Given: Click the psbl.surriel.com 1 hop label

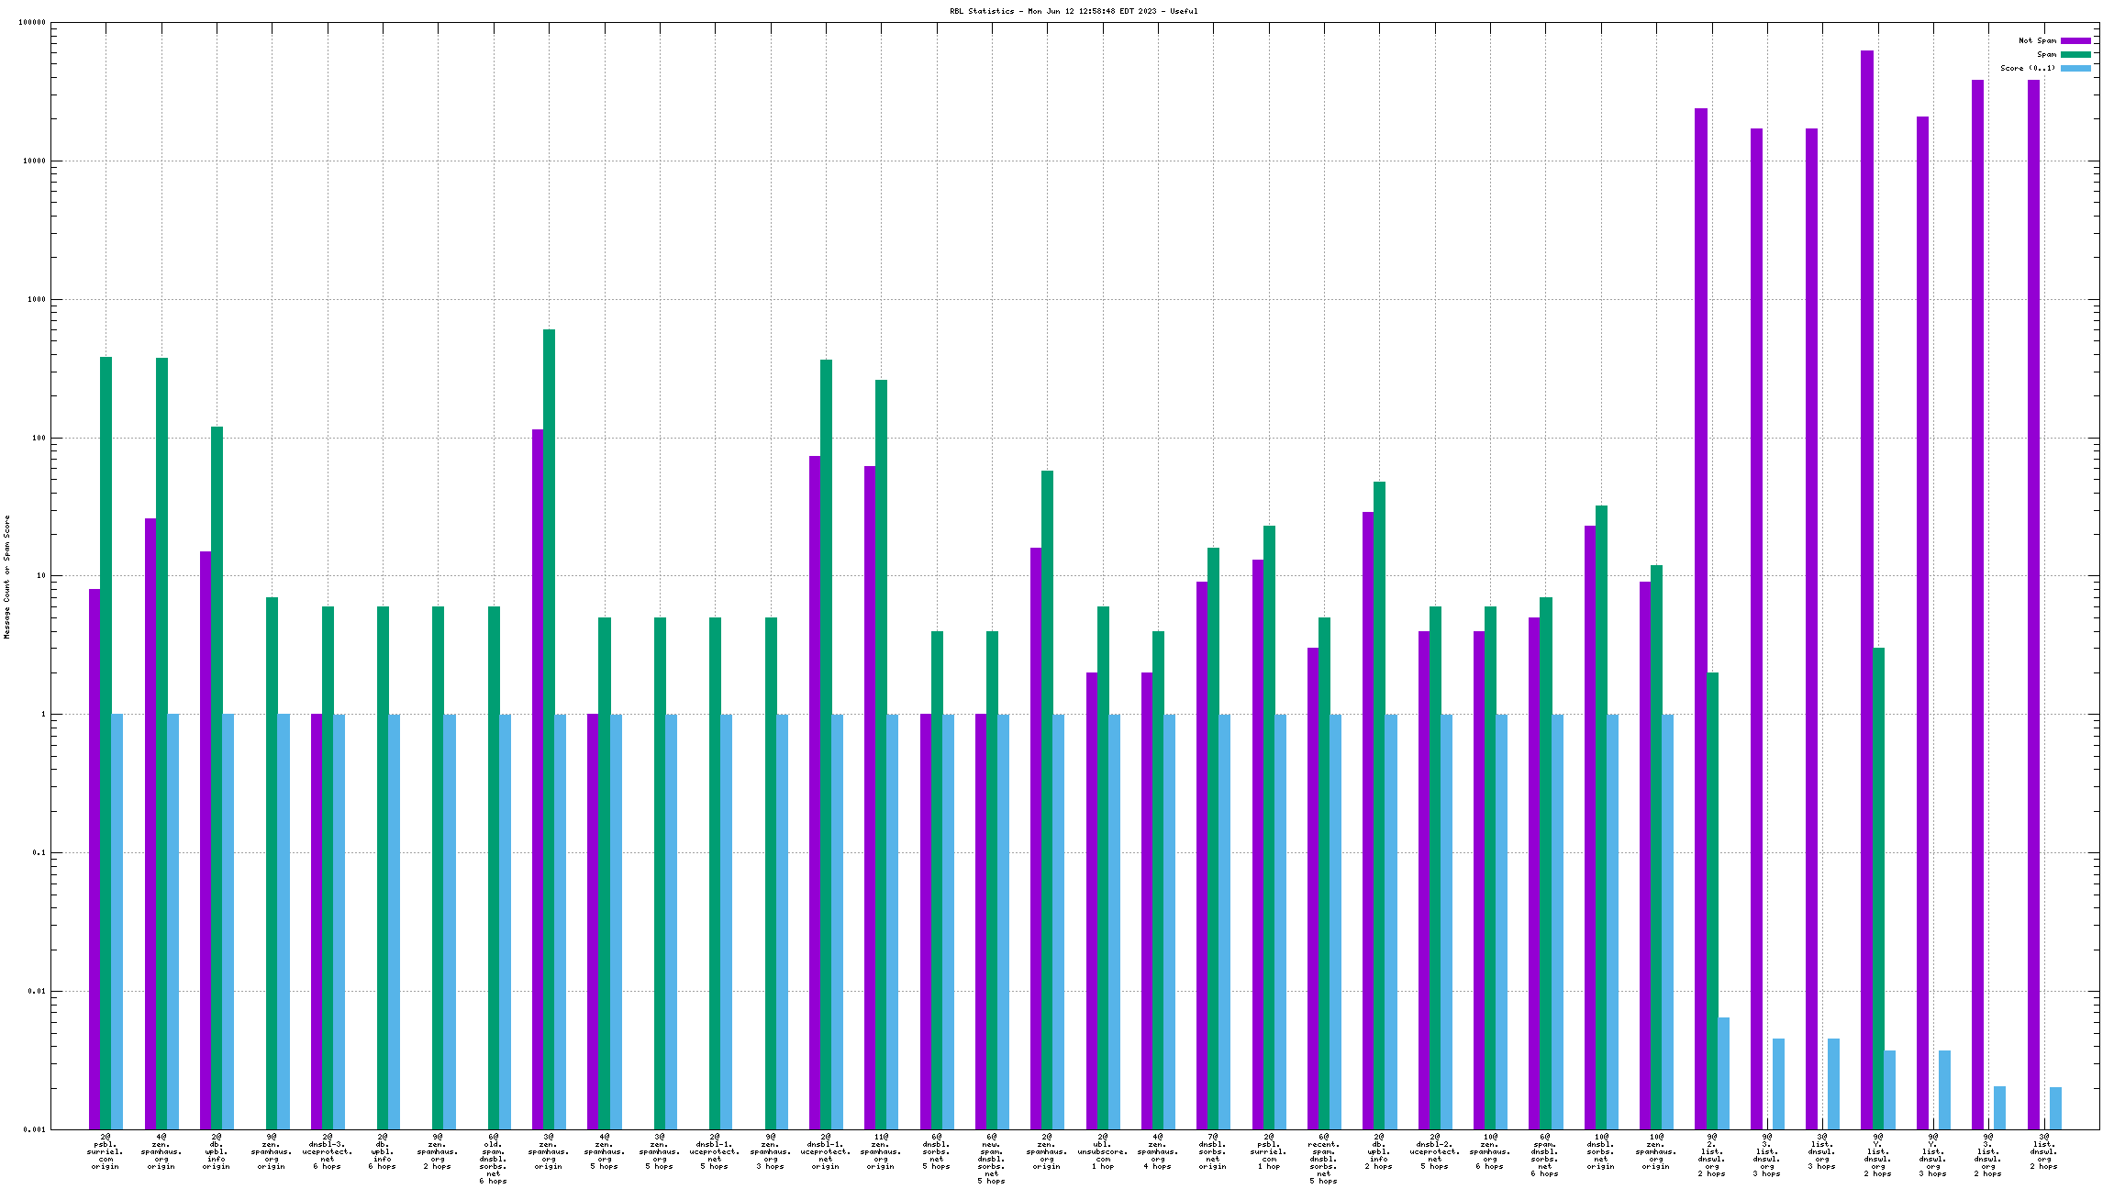Looking at the screenshot, I should [1269, 1151].
